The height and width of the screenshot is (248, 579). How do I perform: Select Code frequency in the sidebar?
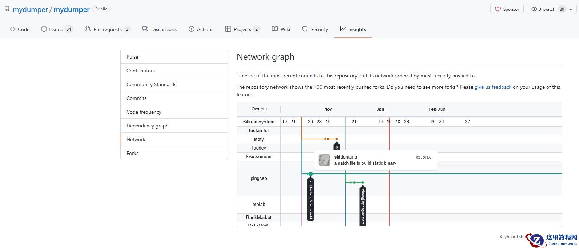coord(174,112)
